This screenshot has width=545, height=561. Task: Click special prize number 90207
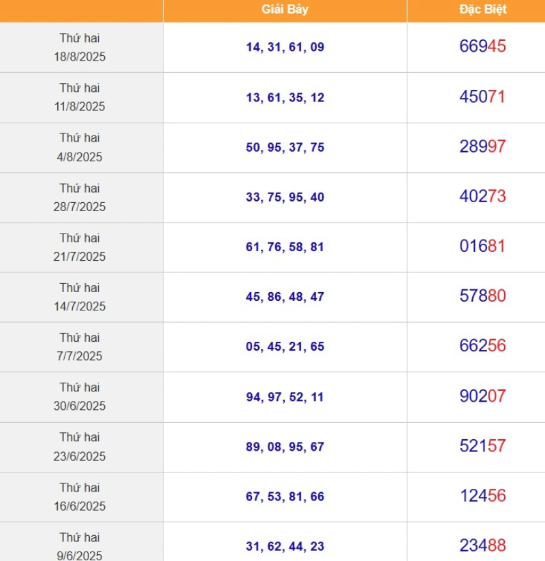482,396
